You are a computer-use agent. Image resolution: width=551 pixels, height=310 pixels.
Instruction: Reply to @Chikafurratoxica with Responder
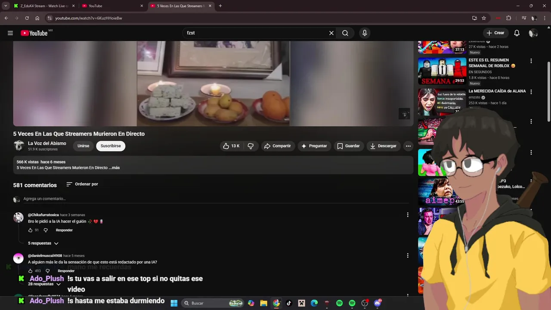click(64, 230)
